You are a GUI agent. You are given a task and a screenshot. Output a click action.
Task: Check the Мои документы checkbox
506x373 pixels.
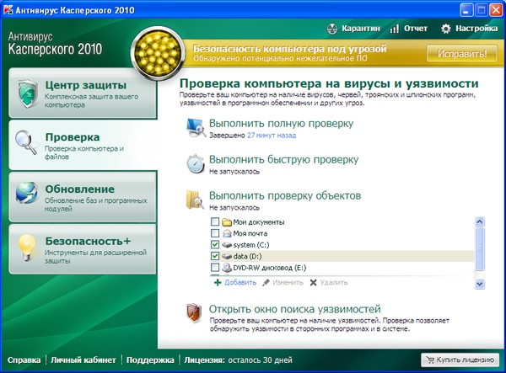(x=215, y=221)
